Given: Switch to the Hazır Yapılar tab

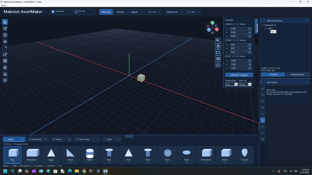Looking at the screenshot, I should [87, 139].
